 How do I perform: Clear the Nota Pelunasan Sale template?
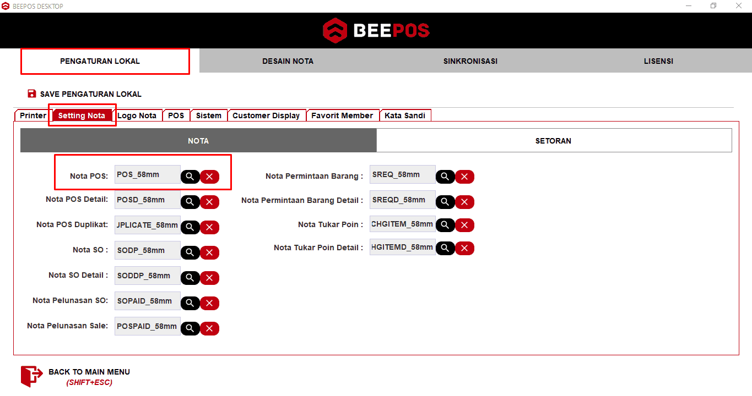point(209,328)
